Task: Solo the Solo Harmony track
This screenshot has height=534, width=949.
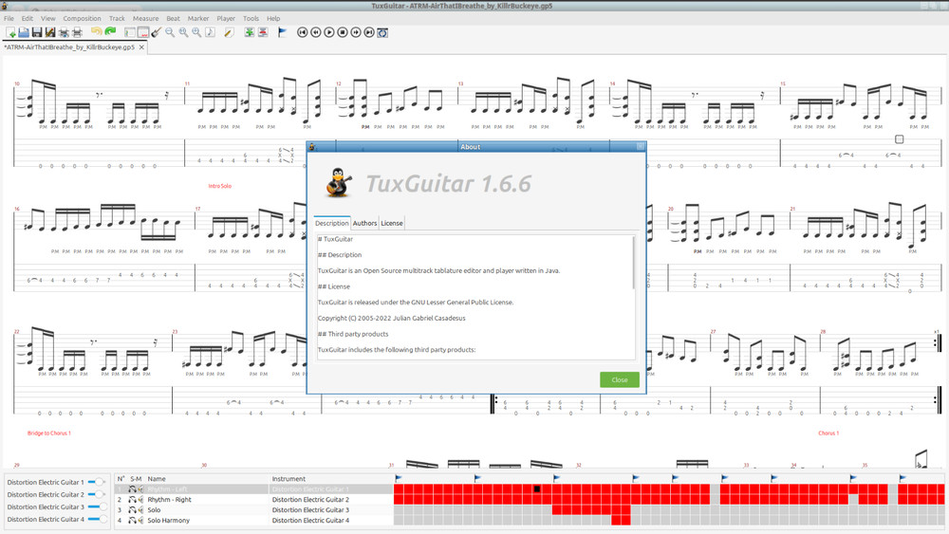Action: pyautogui.click(x=132, y=520)
